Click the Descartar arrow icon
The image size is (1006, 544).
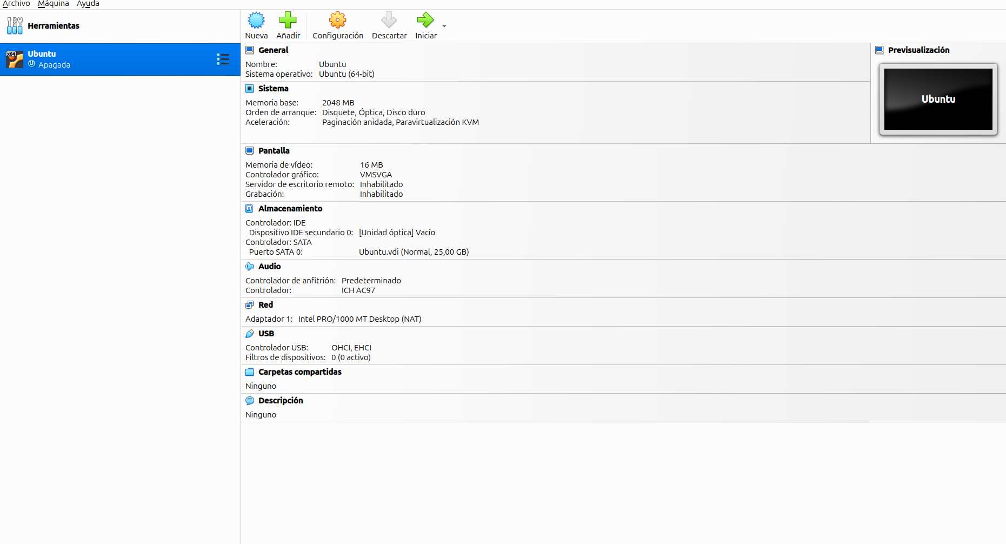389,21
